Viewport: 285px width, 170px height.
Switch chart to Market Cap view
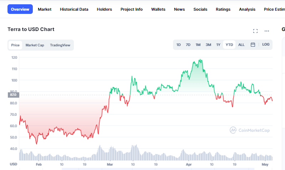35,45
